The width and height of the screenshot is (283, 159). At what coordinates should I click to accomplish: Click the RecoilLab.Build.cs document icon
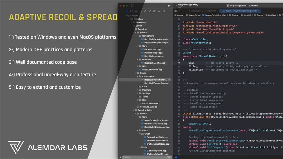coord(138,107)
